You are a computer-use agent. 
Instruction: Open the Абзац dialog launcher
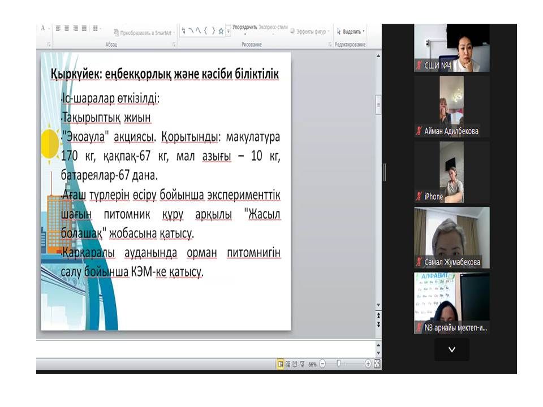tap(174, 45)
